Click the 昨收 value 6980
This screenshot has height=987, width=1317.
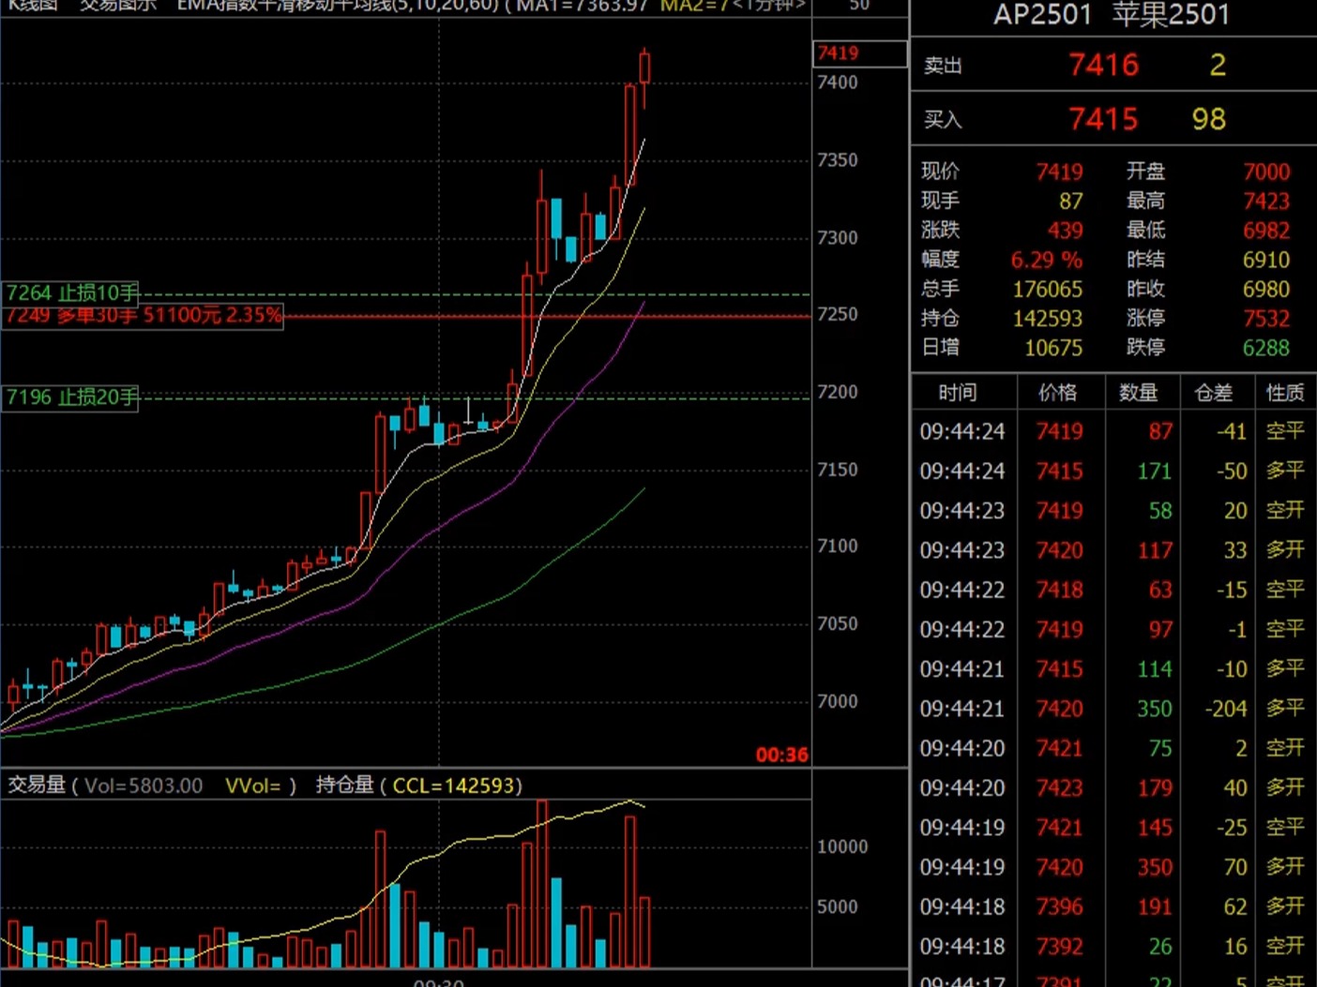pos(1266,289)
